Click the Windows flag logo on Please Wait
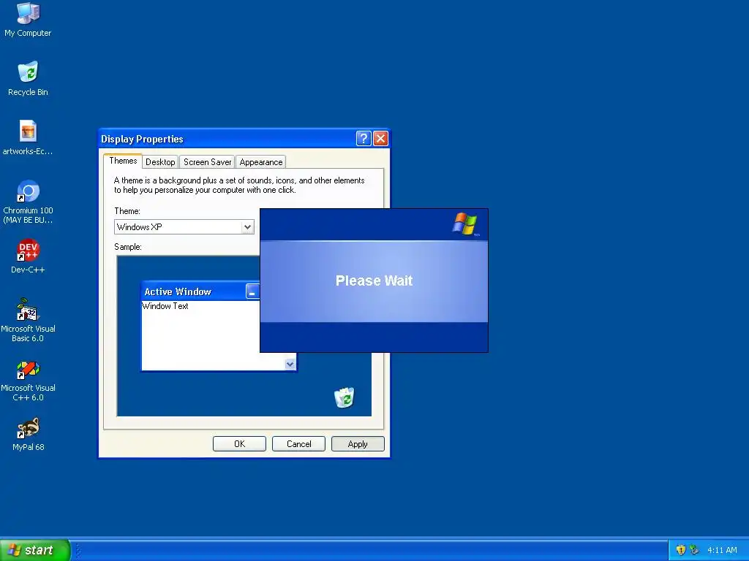 (x=464, y=224)
